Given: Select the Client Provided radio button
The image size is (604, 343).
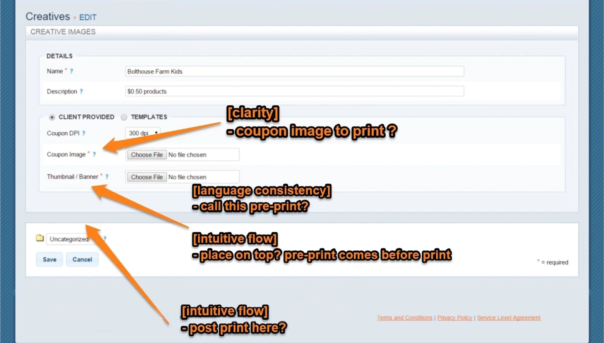Looking at the screenshot, I should (52, 117).
